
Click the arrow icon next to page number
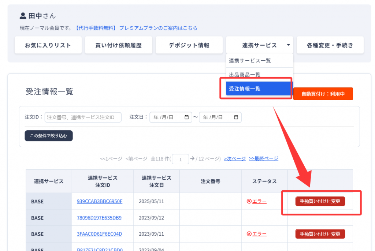(192, 158)
